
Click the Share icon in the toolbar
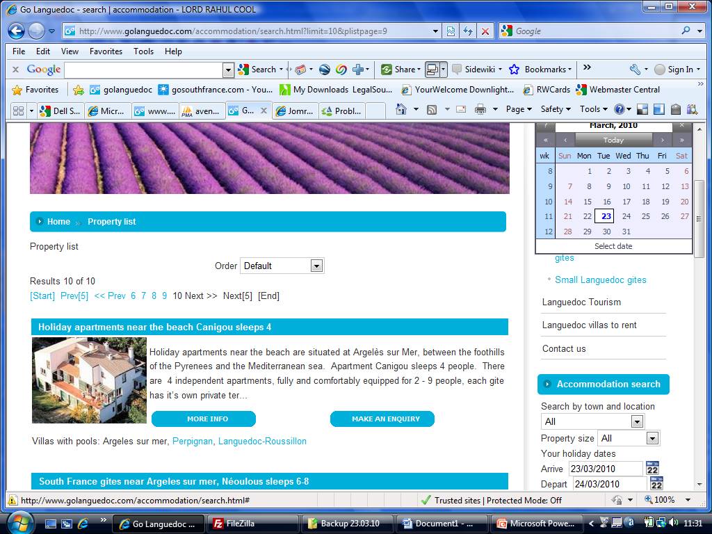pyautogui.click(x=387, y=70)
